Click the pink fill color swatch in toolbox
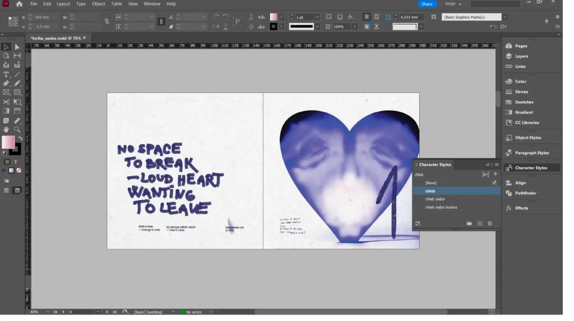Image resolution: width=574 pixels, height=321 pixels. (8, 142)
